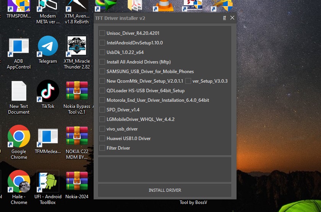Enable IntelAndroidDrvSetup1.10.0 checkbox
Image resolution: width=321 pixels, height=212 pixels.
click(x=102, y=42)
